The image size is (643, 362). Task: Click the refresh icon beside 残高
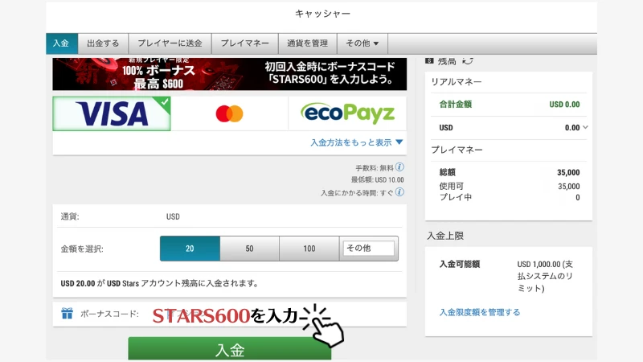(x=468, y=60)
